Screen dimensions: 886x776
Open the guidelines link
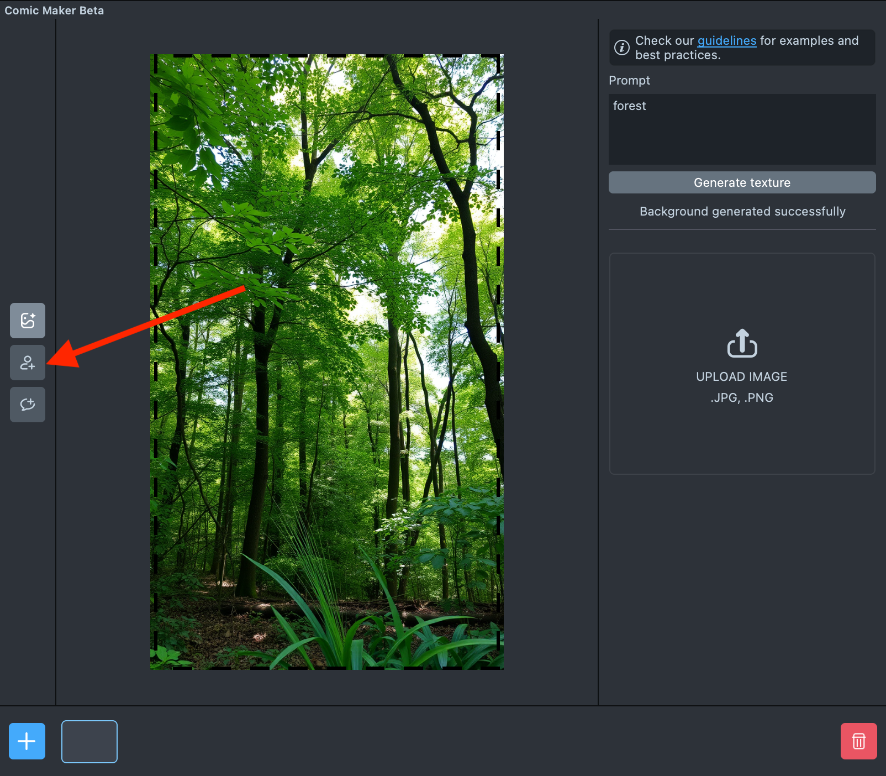(726, 41)
